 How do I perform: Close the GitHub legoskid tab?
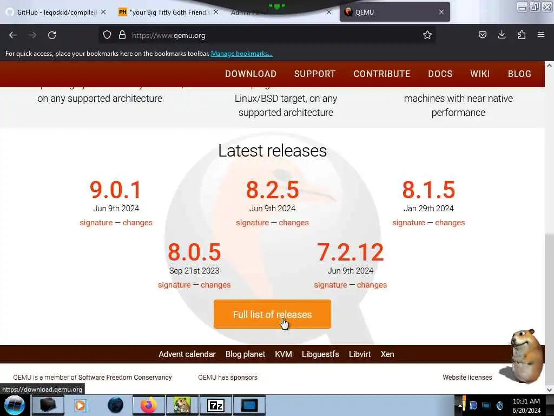tap(103, 12)
